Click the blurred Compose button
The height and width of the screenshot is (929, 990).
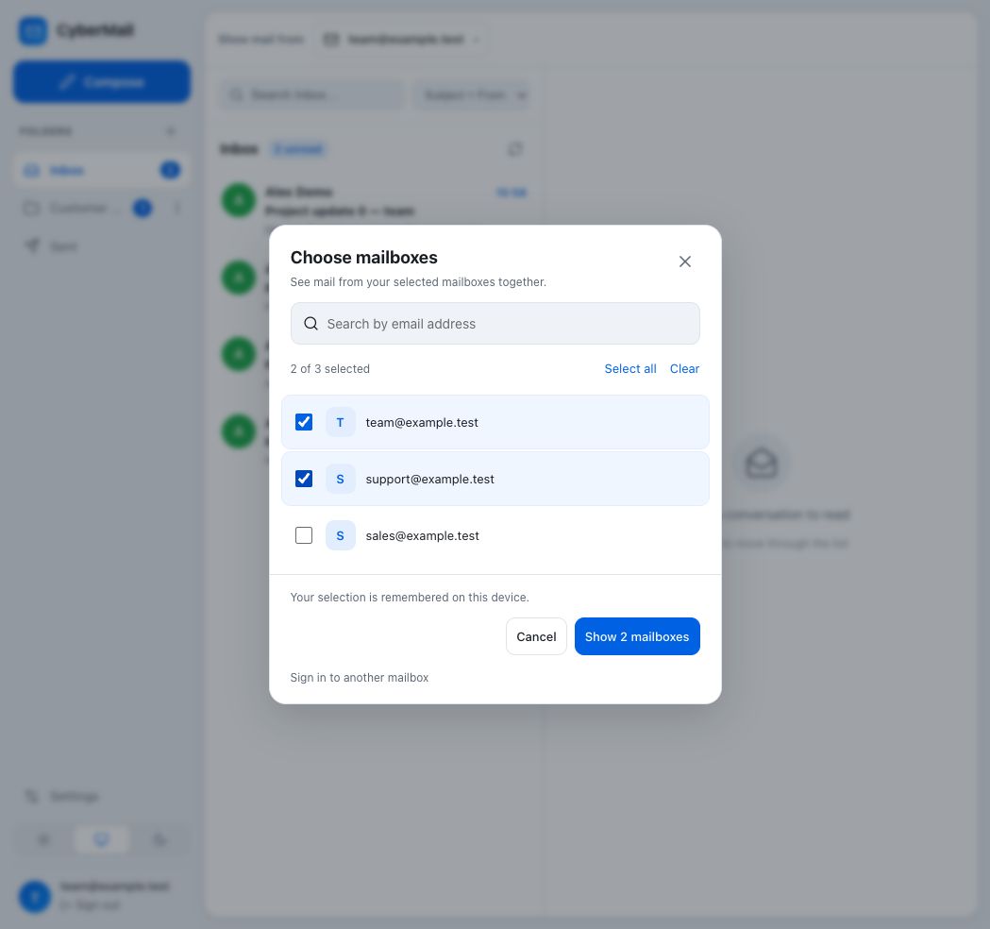[102, 81]
